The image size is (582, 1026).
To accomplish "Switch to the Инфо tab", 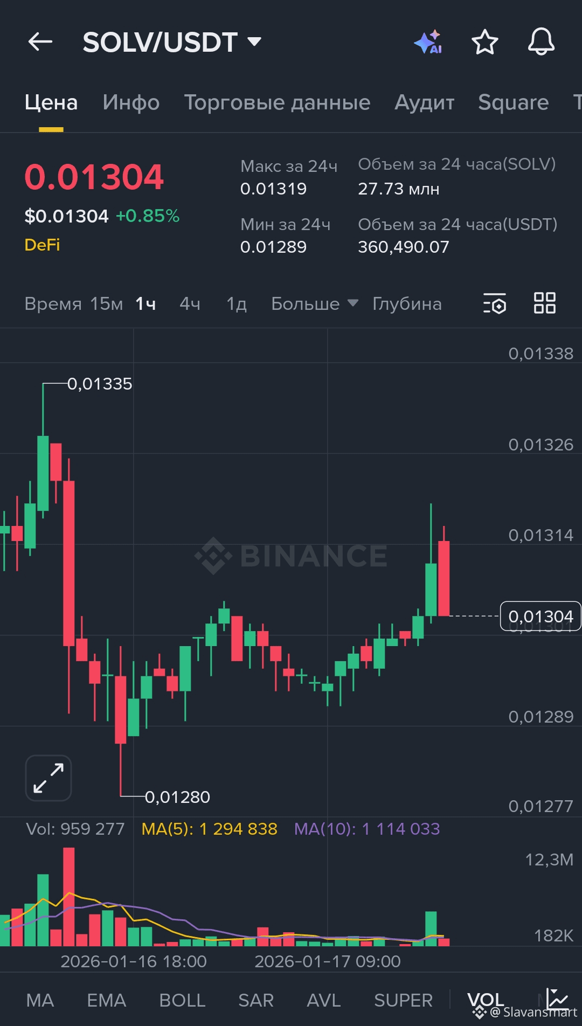I will [x=131, y=102].
